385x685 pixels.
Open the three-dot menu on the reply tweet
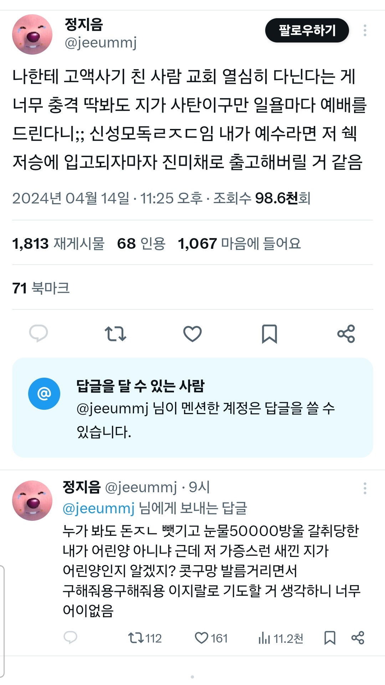pyautogui.click(x=365, y=488)
